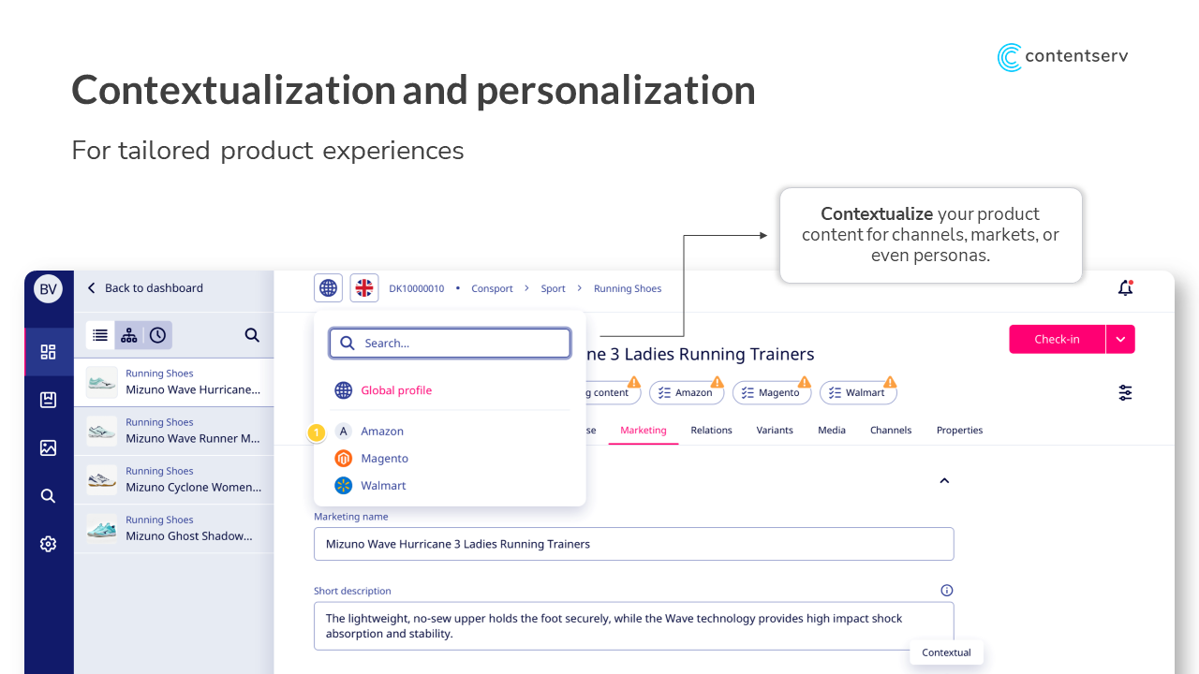Select the hierarchy view icon above the product list
Viewport: 1199px width, 674px height.
point(129,334)
